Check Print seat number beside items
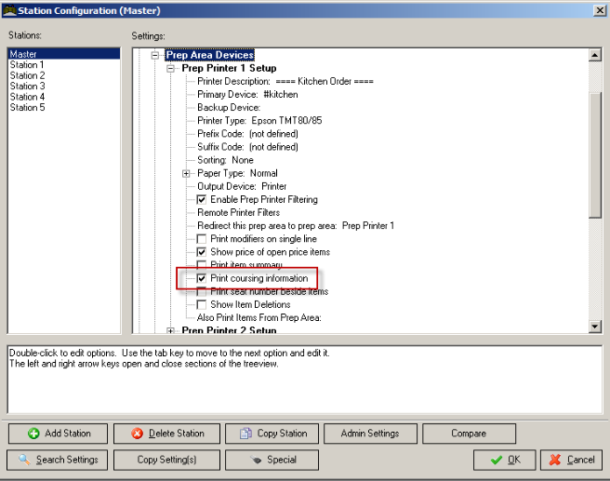Image resolution: width=610 pixels, height=481 pixels. click(x=202, y=291)
